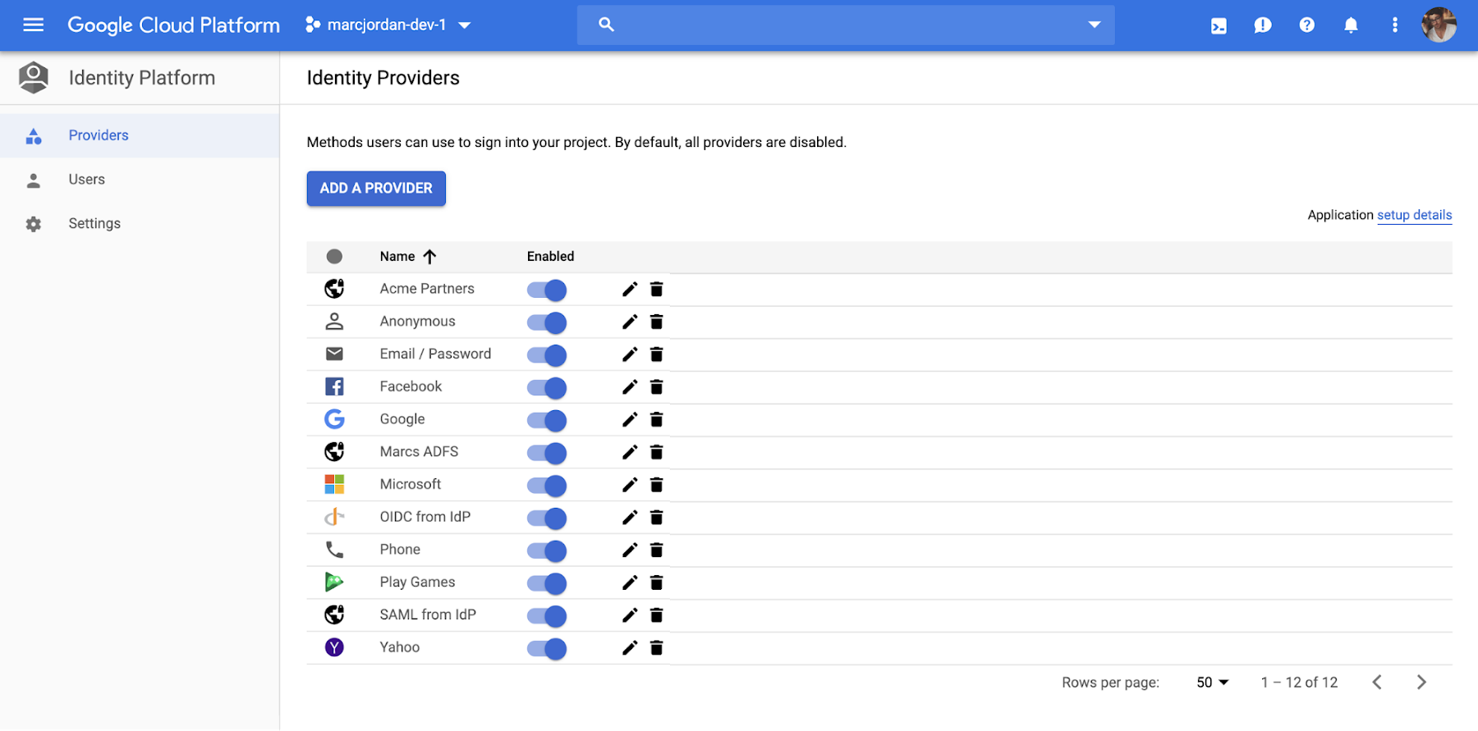This screenshot has width=1478, height=731.
Task: Click the ADD A PROVIDER button
Action: click(x=375, y=188)
